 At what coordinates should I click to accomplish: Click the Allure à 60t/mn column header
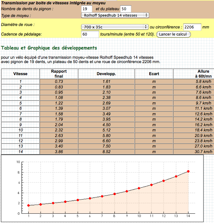pos(194,74)
